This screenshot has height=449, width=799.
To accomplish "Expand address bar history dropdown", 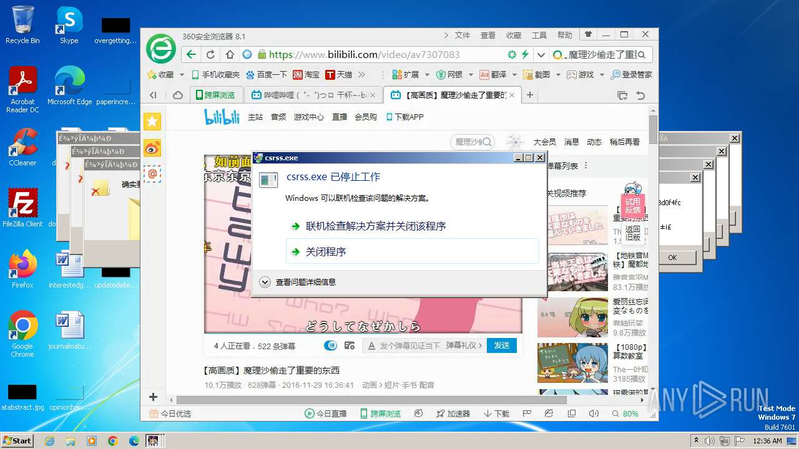I will (x=541, y=54).
